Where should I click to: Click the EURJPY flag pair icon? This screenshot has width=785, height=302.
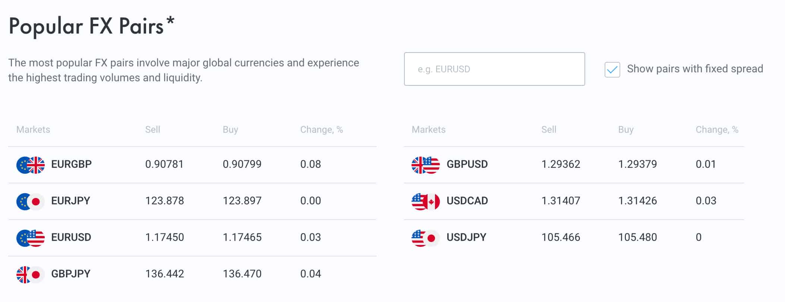point(31,201)
